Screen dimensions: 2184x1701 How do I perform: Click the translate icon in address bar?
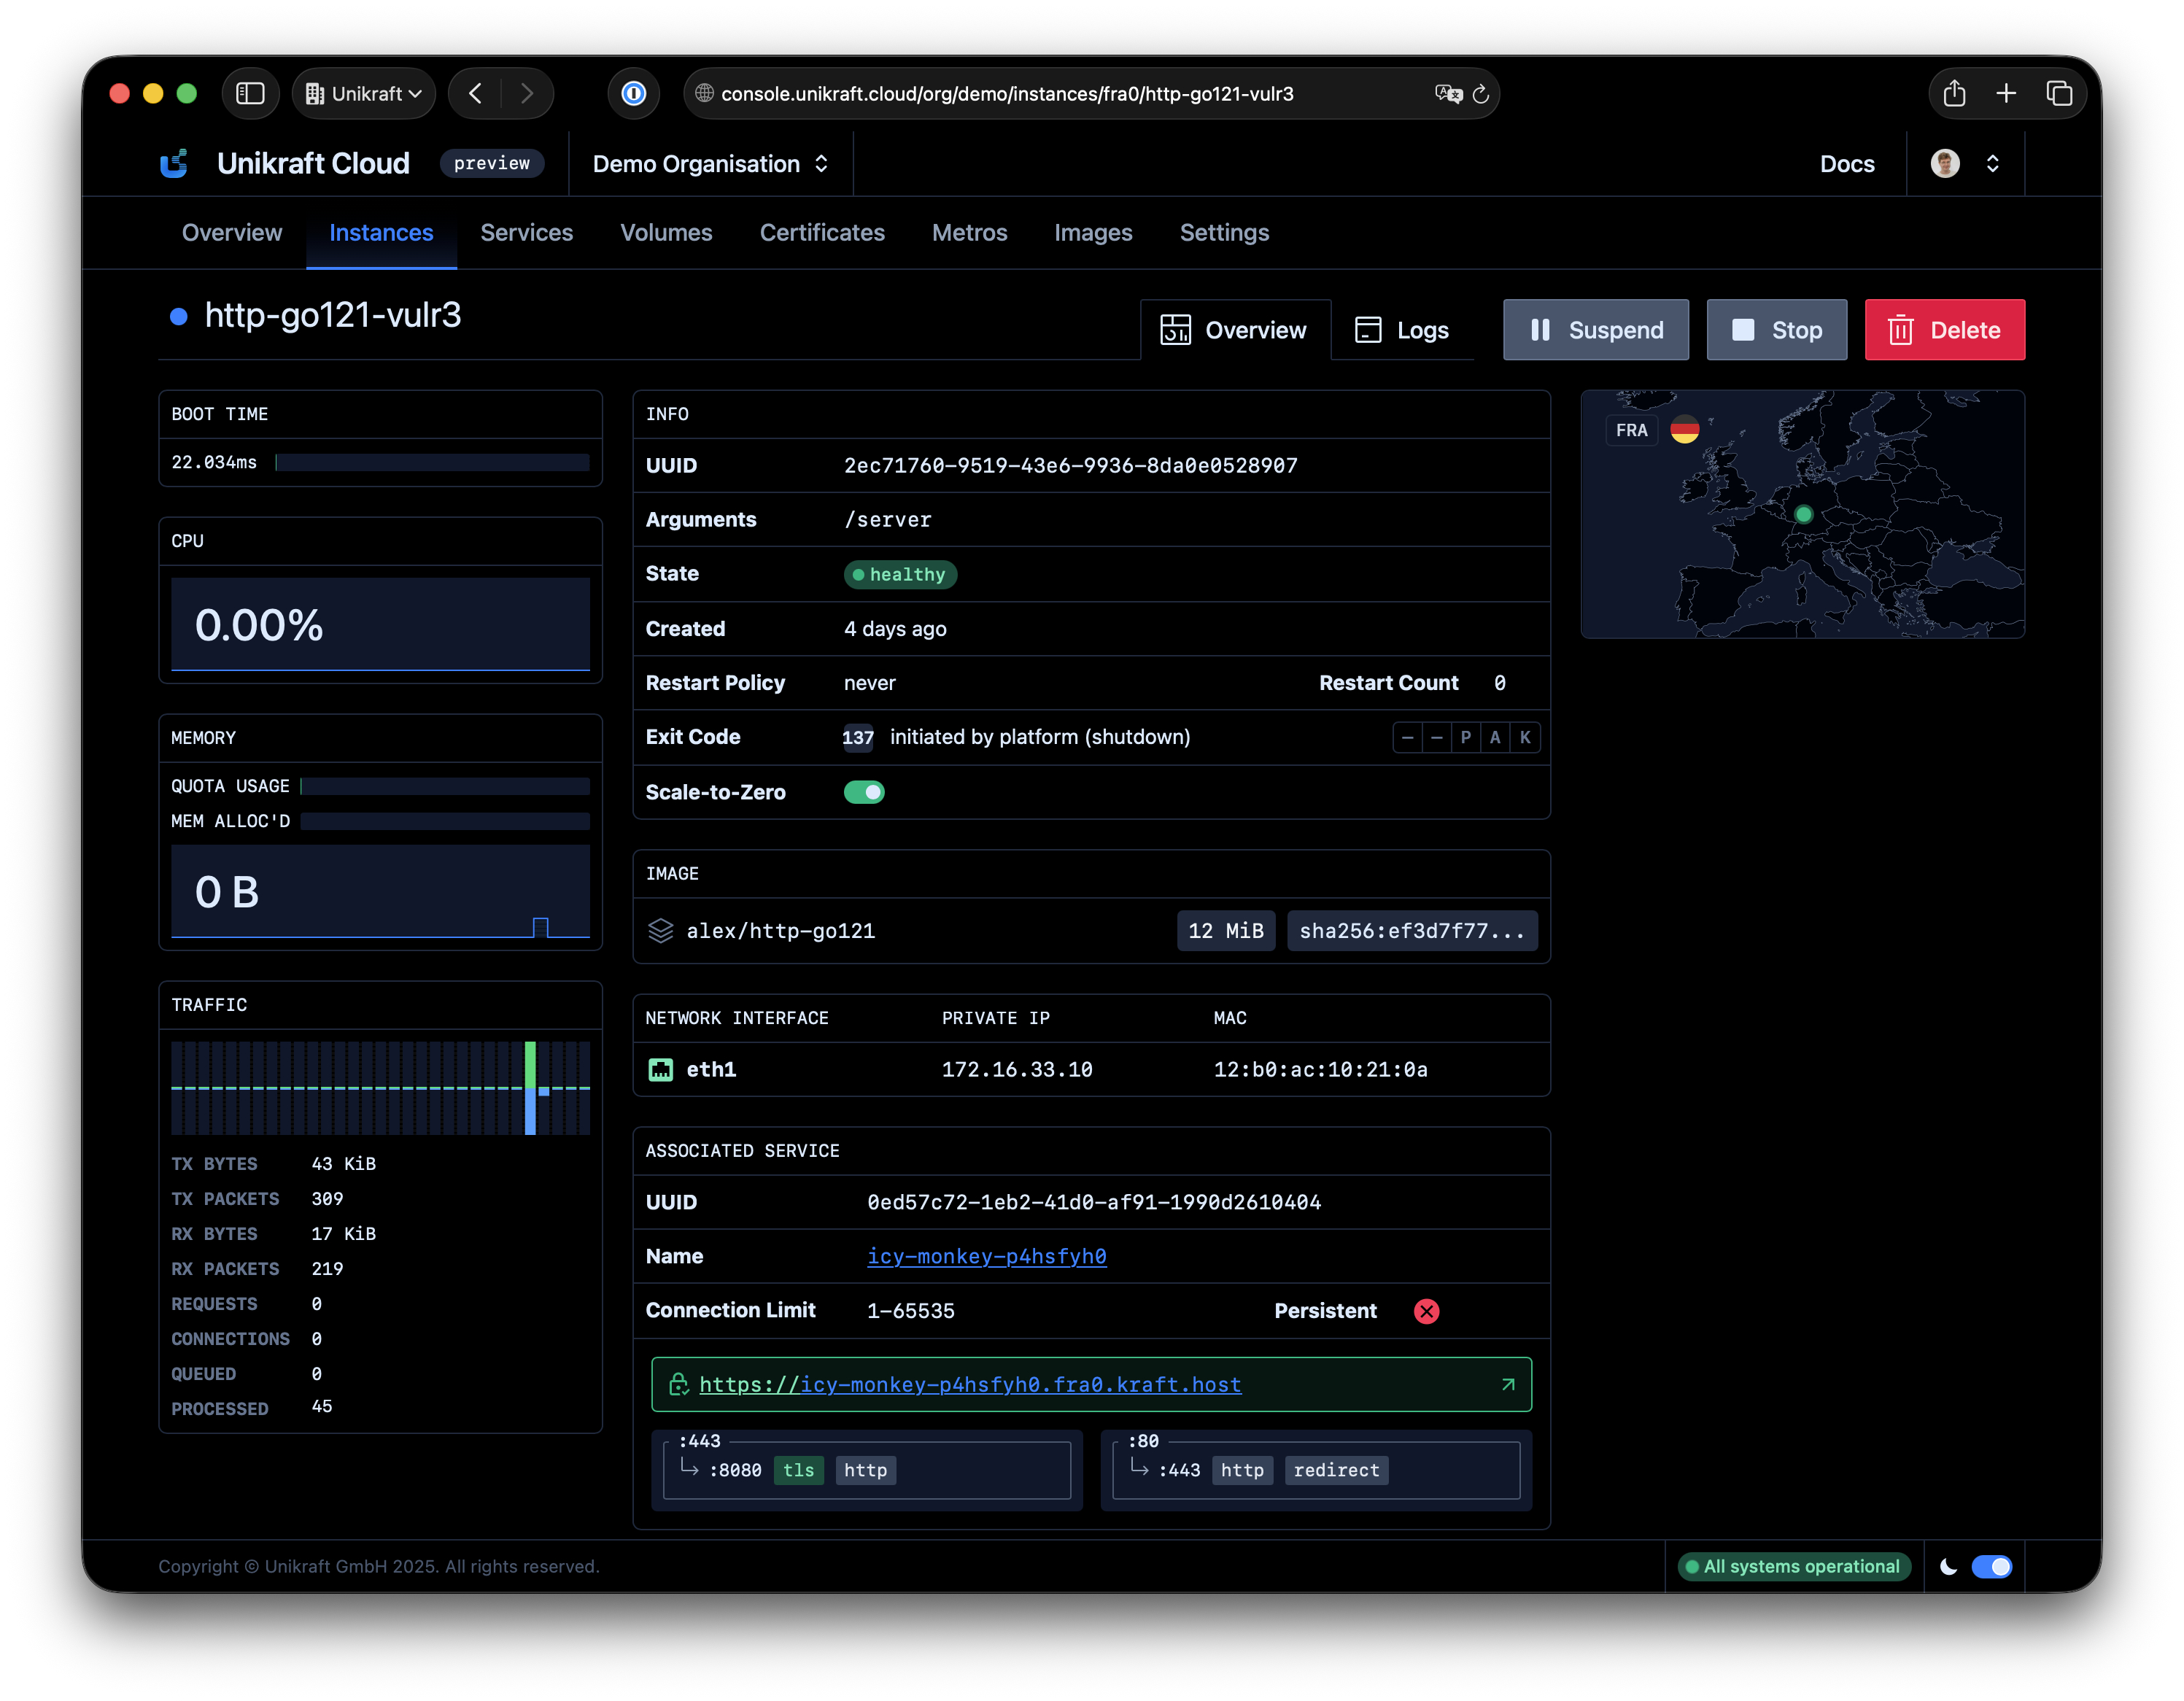pos(1447,94)
